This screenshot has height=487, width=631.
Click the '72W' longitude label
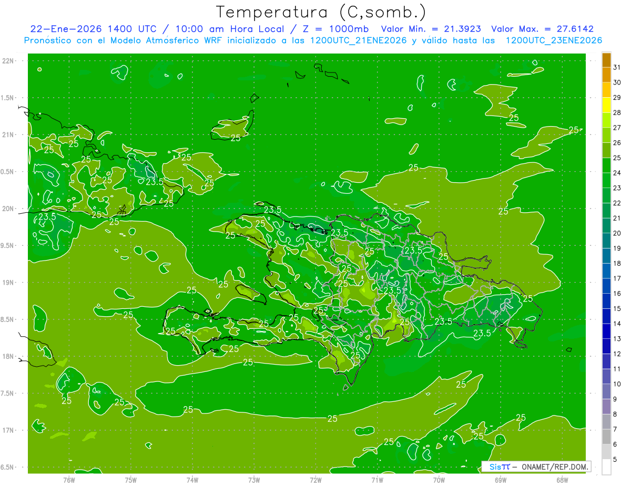click(315, 480)
